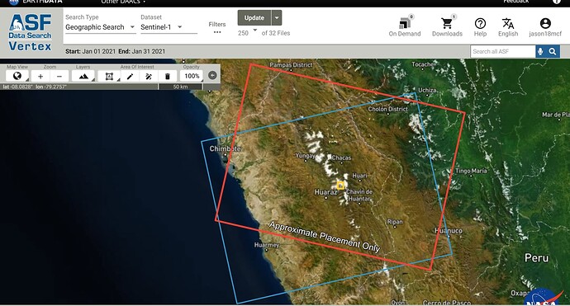Click the End Jan 31 2021 date

tap(142, 51)
